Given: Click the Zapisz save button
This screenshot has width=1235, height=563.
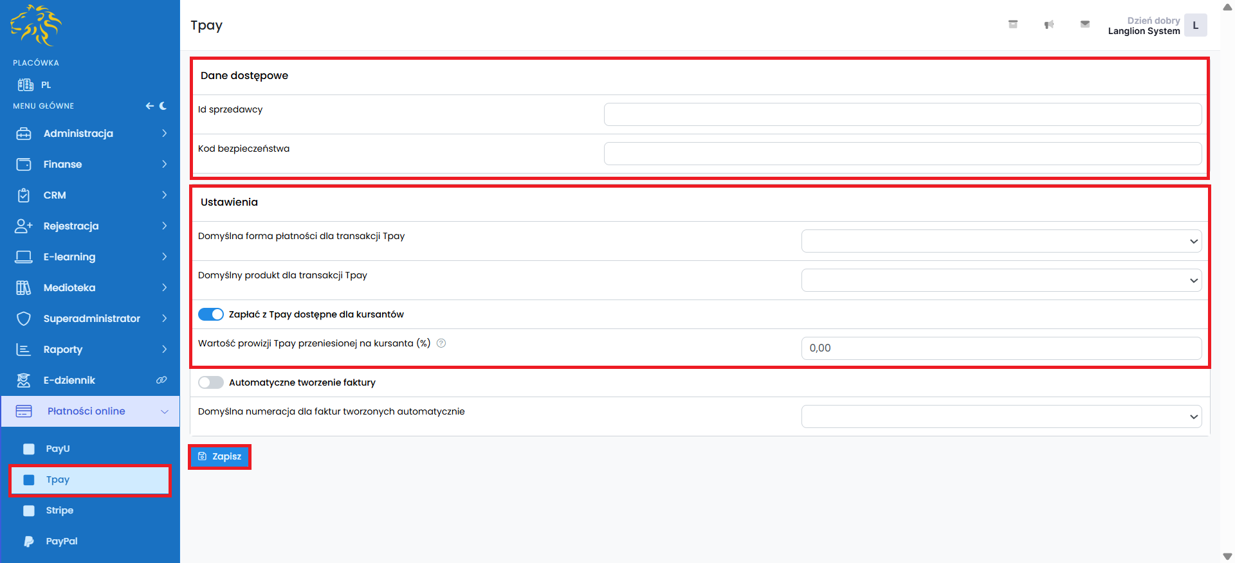Looking at the screenshot, I should (x=219, y=456).
